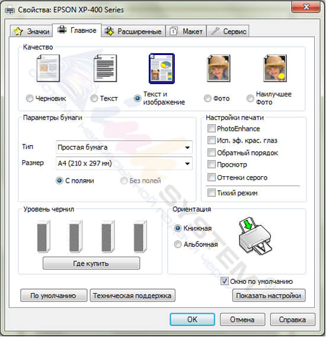
Task: Select the Наилучшее Фото radio button
Action: 250,98
